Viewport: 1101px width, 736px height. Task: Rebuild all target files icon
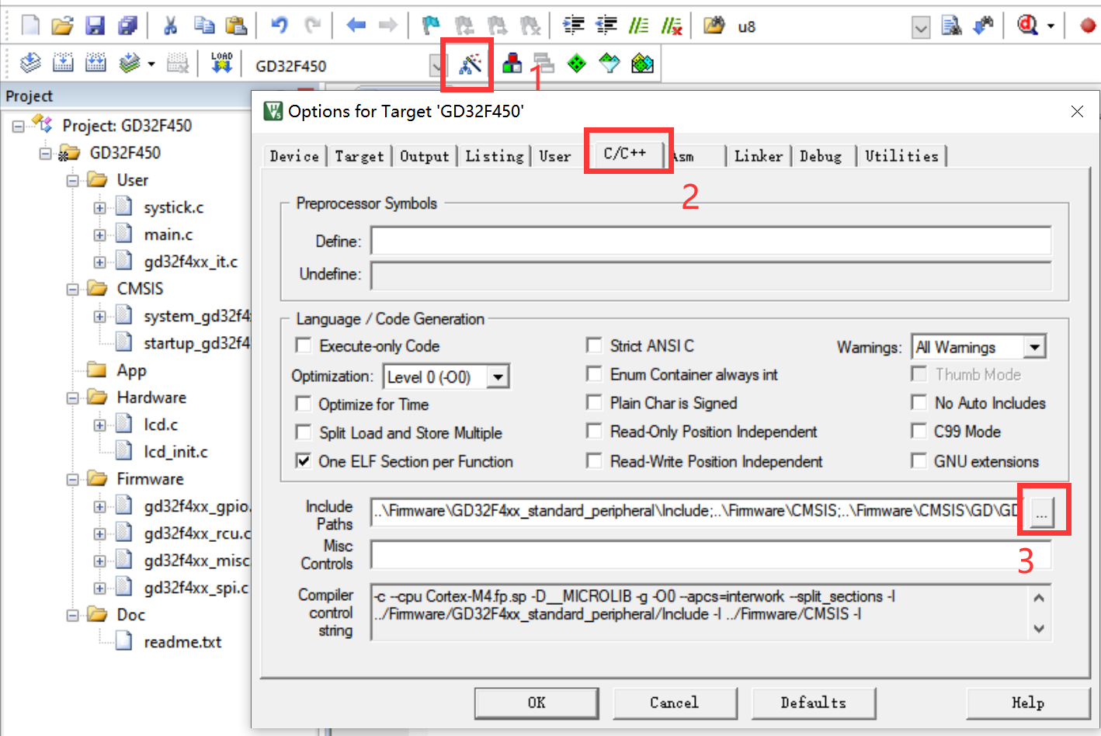coord(96,63)
